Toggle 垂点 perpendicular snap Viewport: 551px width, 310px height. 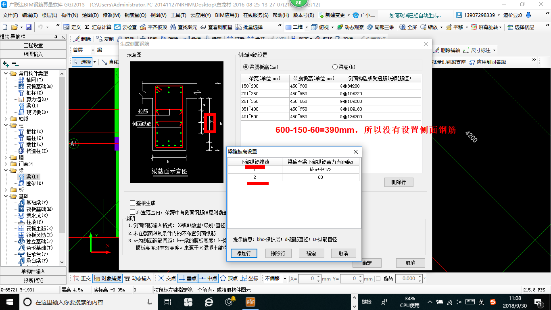tap(188, 279)
